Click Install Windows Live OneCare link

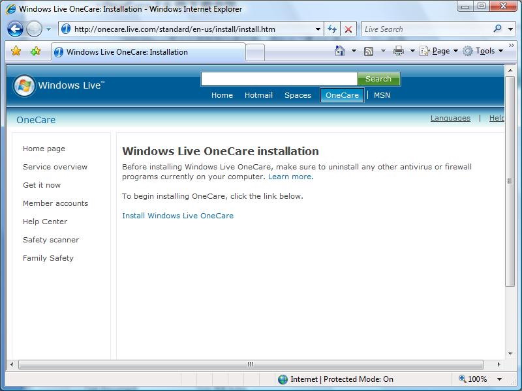[x=177, y=216]
